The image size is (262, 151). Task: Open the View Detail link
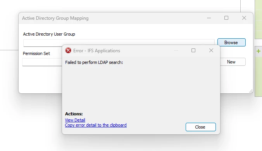coord(75,120)
